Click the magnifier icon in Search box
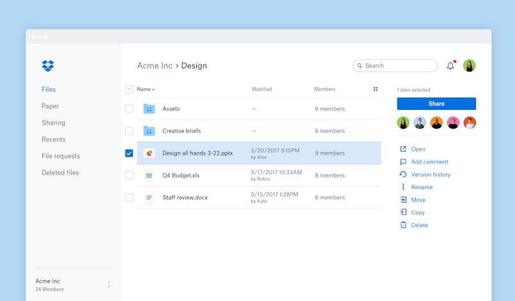The width and height of the screenshot is (515, 301). [360, 66]
